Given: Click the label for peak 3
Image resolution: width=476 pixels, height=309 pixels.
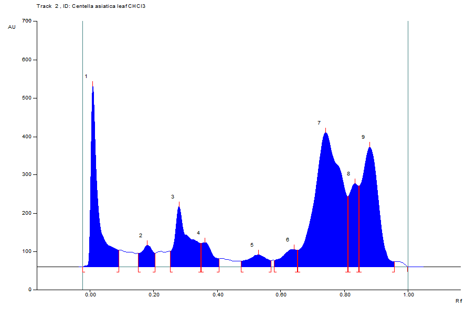Looking at the screenshot, I should [x=172, y=197].
